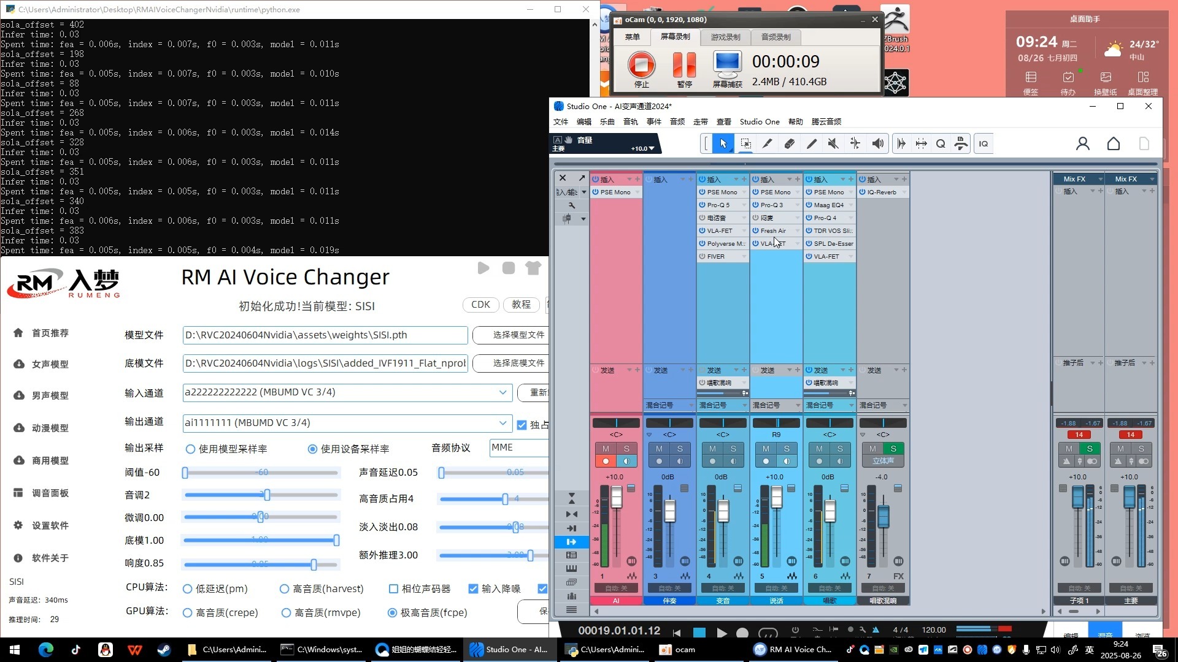Screen dimensions: 1178x662
Task: Select the Mute tool in Studio One toolbar
Action: (x=833, y=143)
